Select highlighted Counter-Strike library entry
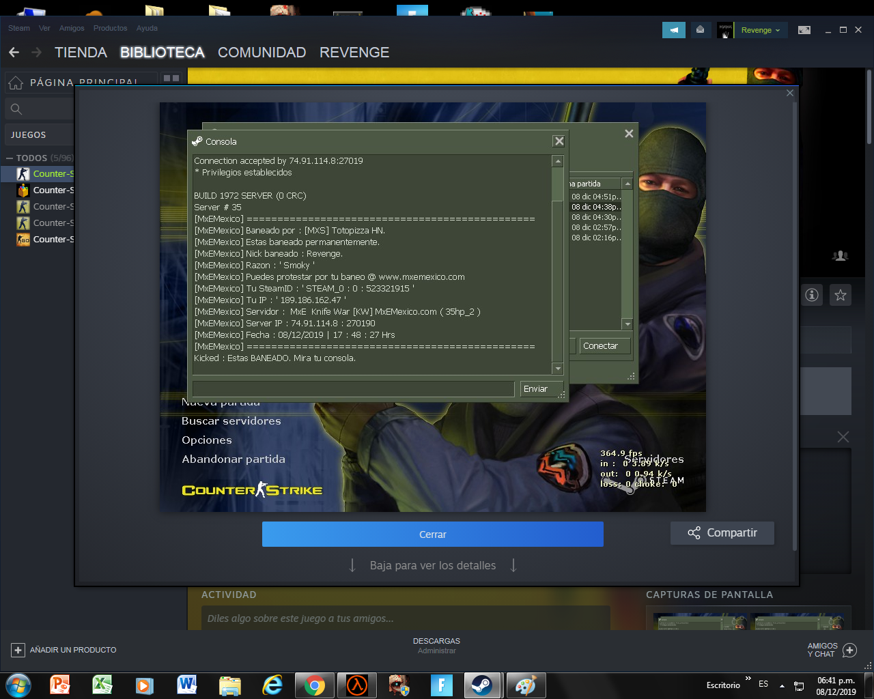The width and height of the screenshot is (874, 699). point(38,174)
